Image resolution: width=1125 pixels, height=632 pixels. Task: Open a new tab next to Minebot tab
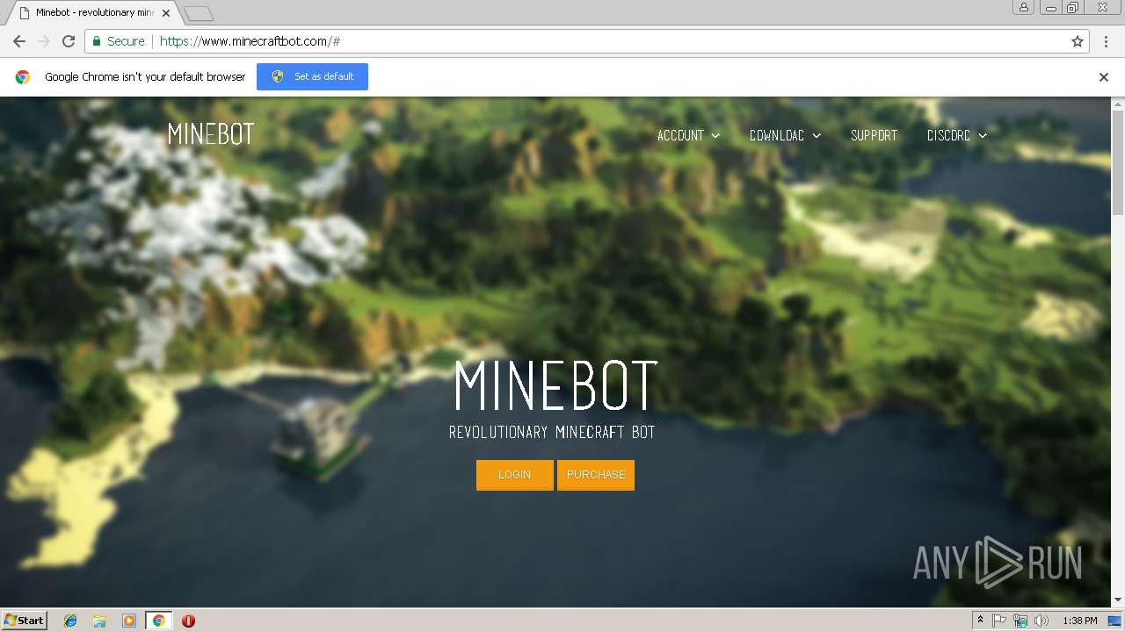199,13
